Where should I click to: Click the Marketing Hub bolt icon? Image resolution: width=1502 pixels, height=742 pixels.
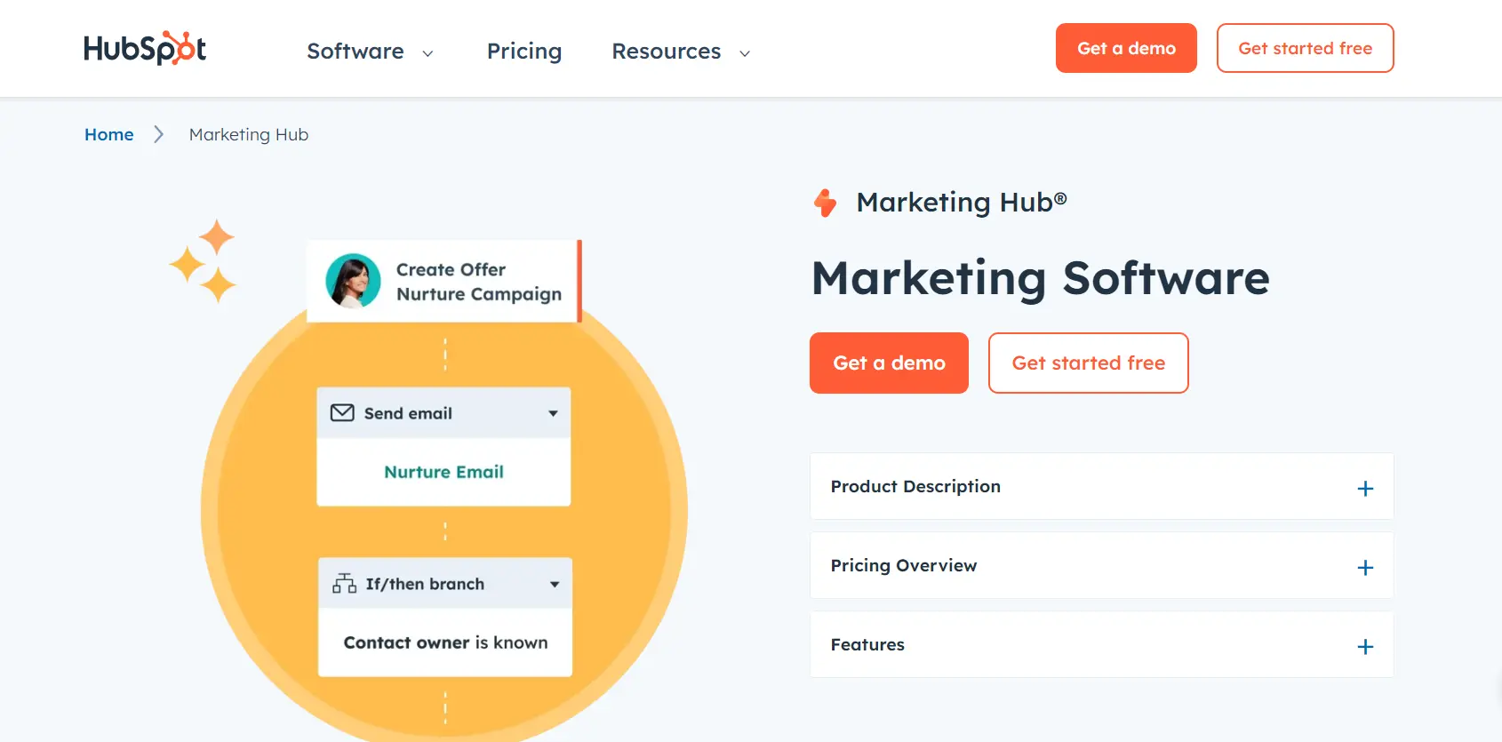click(826, 203)
